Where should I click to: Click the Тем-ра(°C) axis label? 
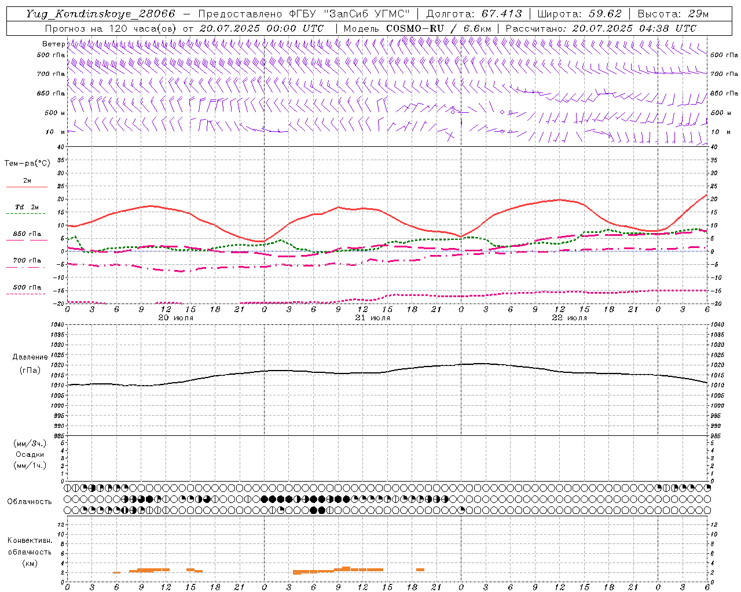[x=27, y=164]
